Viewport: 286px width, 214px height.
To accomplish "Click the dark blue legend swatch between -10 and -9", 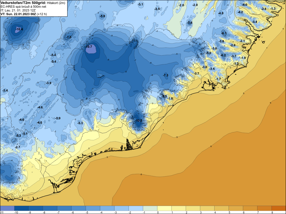I will pyautogui.click(x=21, y=208).
